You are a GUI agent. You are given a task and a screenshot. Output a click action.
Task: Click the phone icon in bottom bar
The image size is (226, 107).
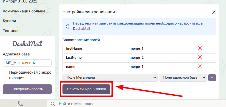pos(20,104)
